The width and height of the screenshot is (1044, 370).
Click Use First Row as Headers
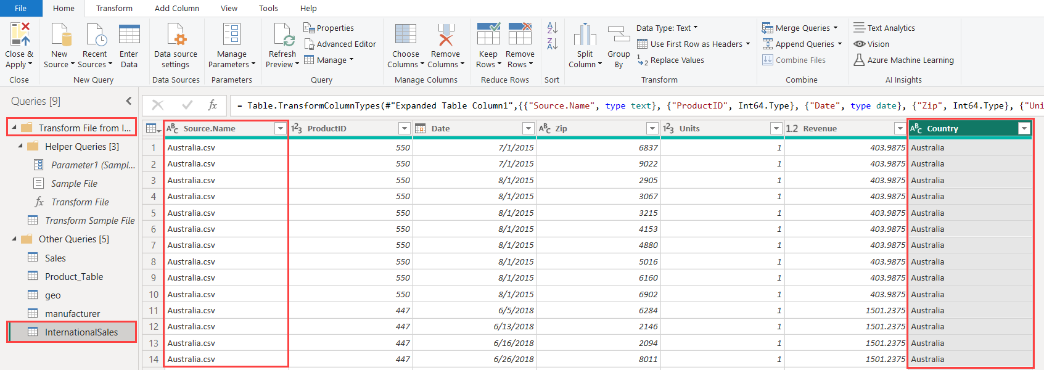tap(696, 44)
